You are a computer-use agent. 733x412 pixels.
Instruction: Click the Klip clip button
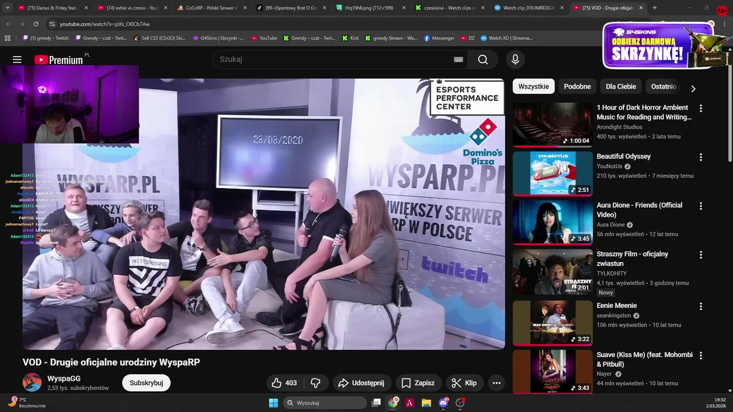tap(464, 383)
